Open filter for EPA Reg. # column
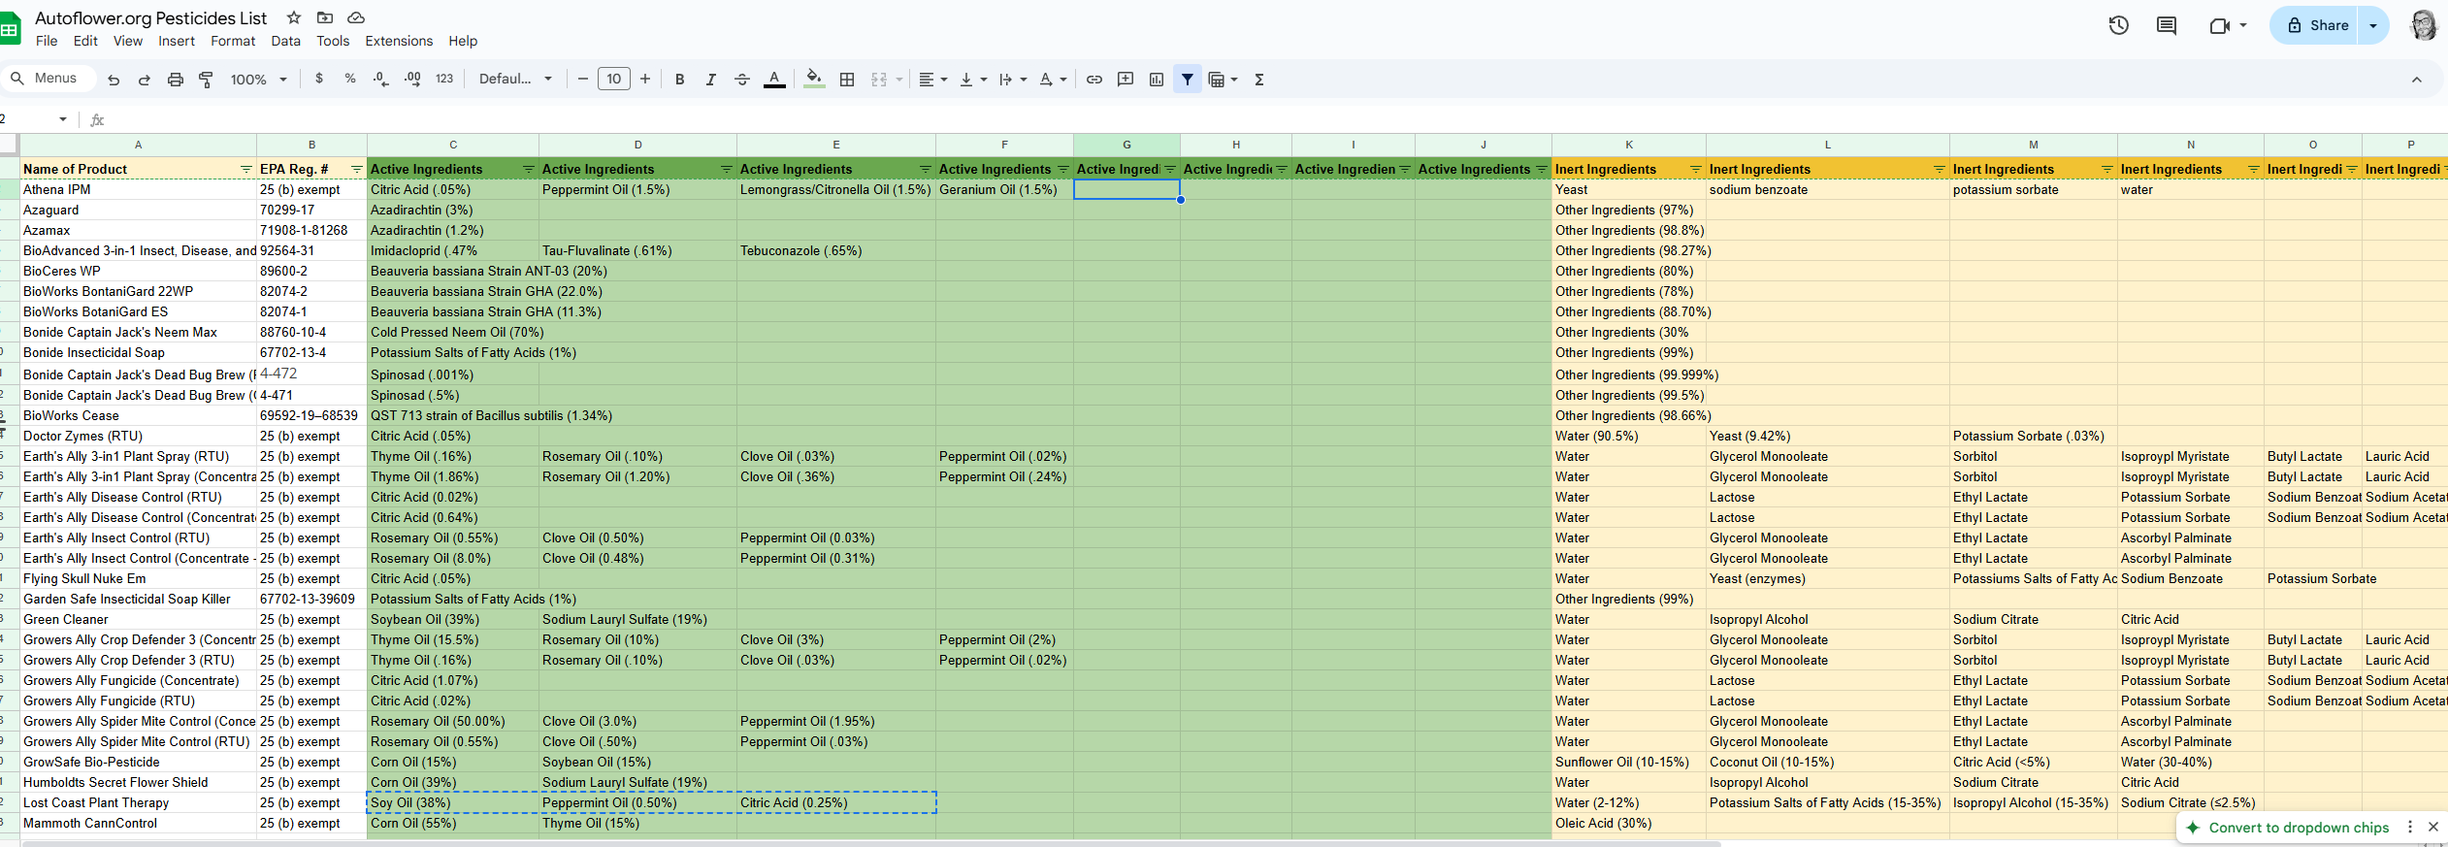 pyautogui.click(x=356, y=169)
